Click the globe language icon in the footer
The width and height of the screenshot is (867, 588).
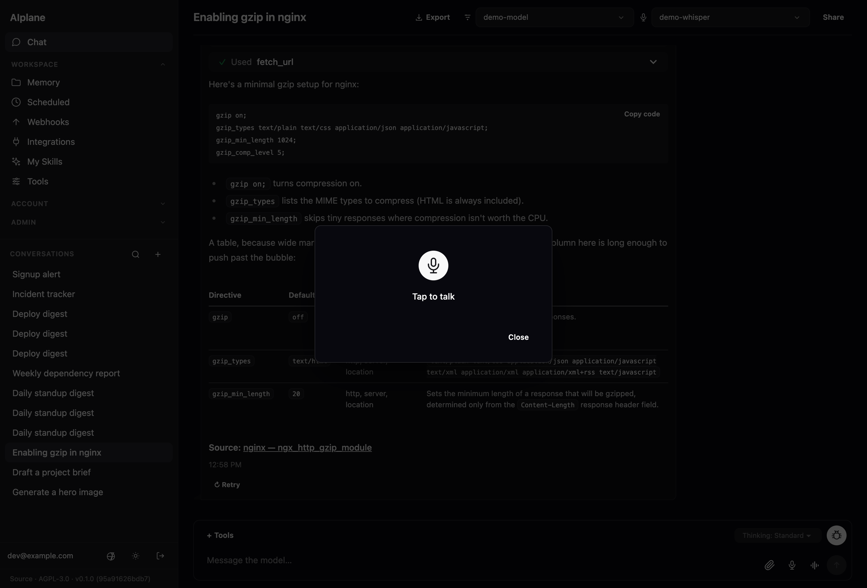[x=111, y=556]
